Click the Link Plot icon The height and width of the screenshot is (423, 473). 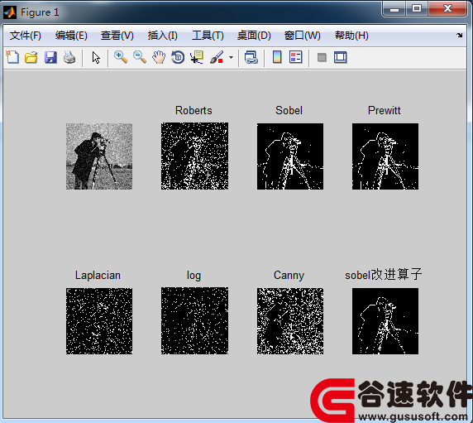coord(251,57)
